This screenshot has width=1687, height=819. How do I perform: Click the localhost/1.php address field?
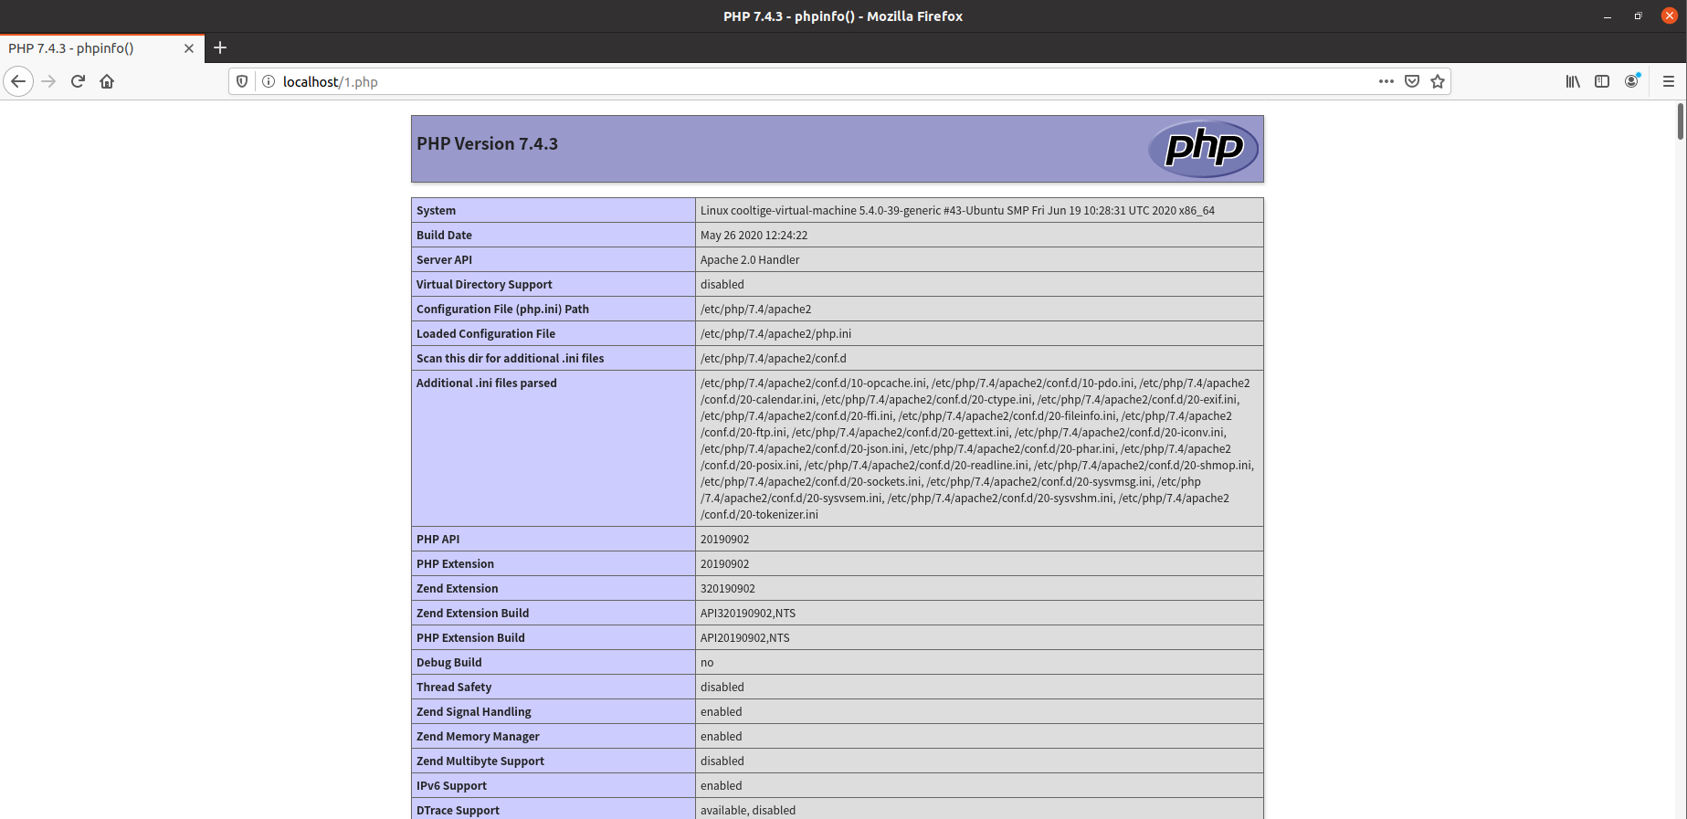pos(822,81)
